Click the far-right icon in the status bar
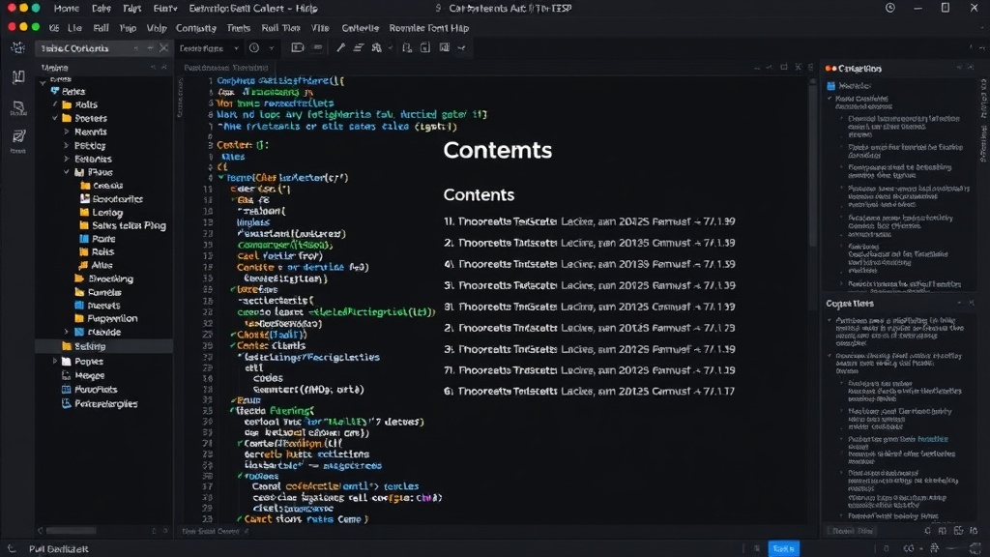Image resolution: width=990 pixels, height=557 pixels. click(x=976, y=549)
